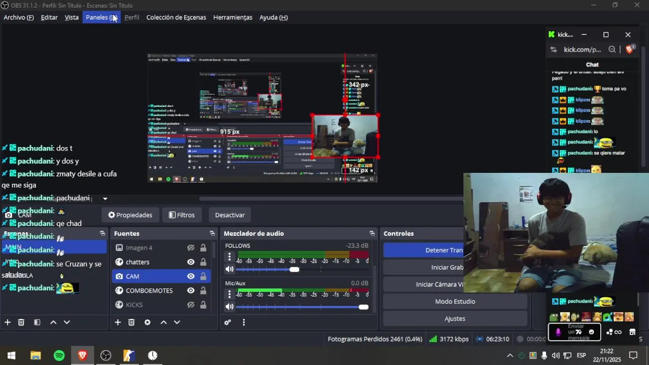Open Mic/Aux channel three-dot options

230,294
